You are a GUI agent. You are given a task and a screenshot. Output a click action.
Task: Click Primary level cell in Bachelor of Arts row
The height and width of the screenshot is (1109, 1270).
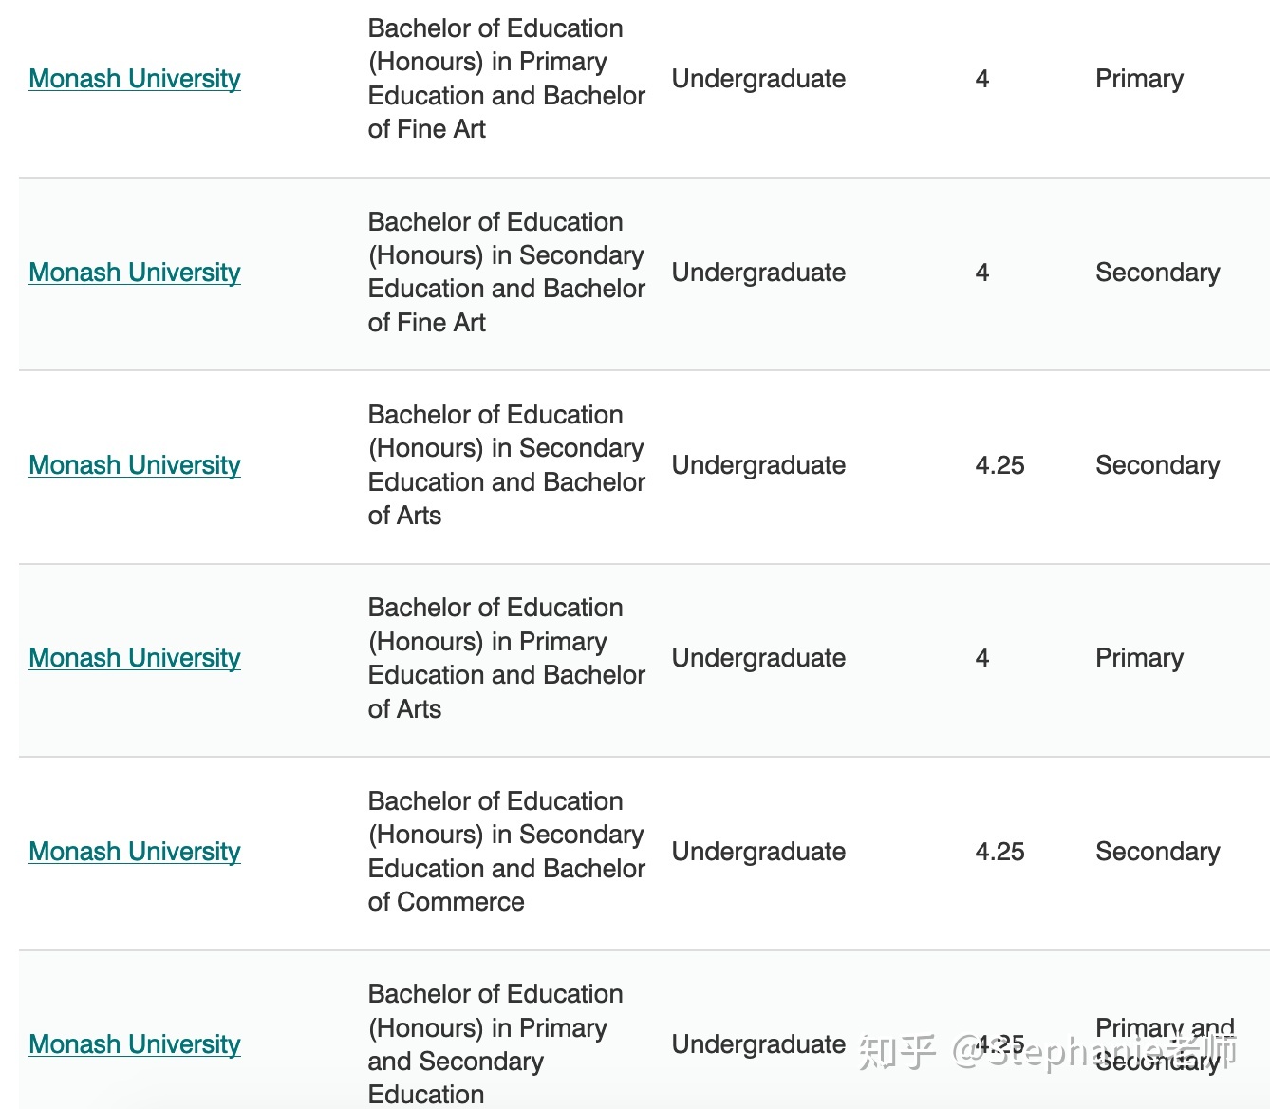(1139, 658)
